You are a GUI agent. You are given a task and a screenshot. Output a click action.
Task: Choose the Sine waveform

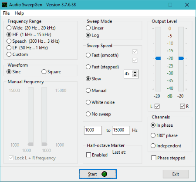(14, 71)
